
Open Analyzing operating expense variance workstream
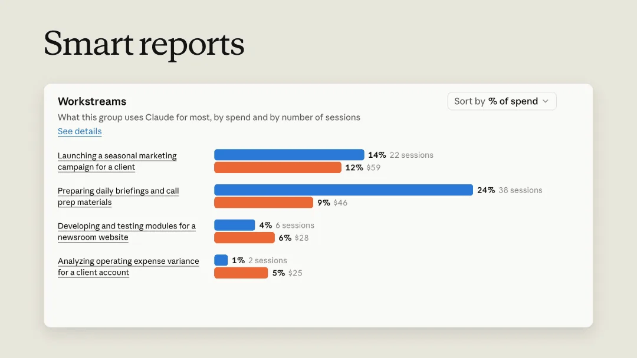pyautogui.click(x=129, y=266)
